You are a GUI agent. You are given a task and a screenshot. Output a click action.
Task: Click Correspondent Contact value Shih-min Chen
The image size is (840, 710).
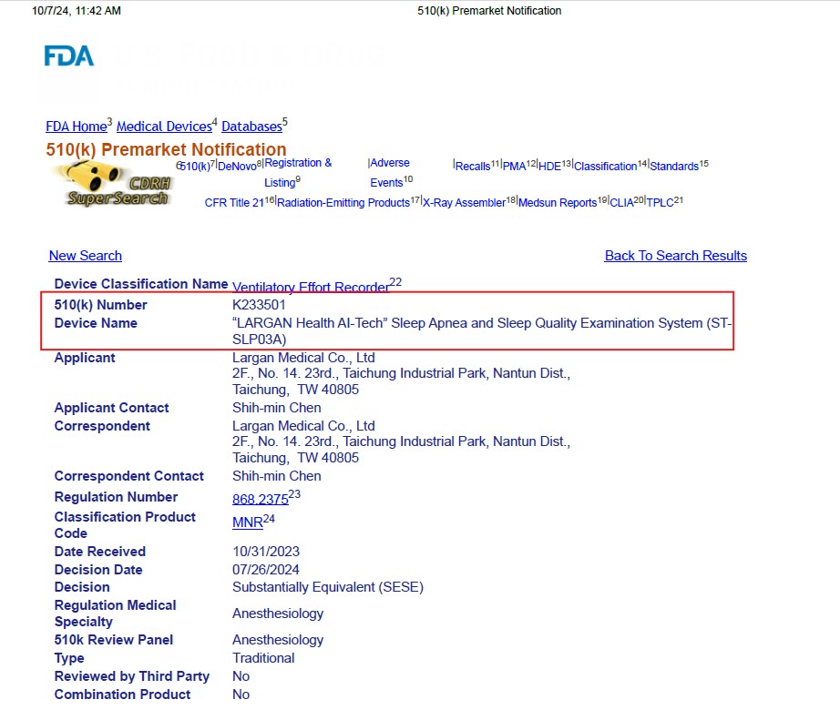click(276, 476)
